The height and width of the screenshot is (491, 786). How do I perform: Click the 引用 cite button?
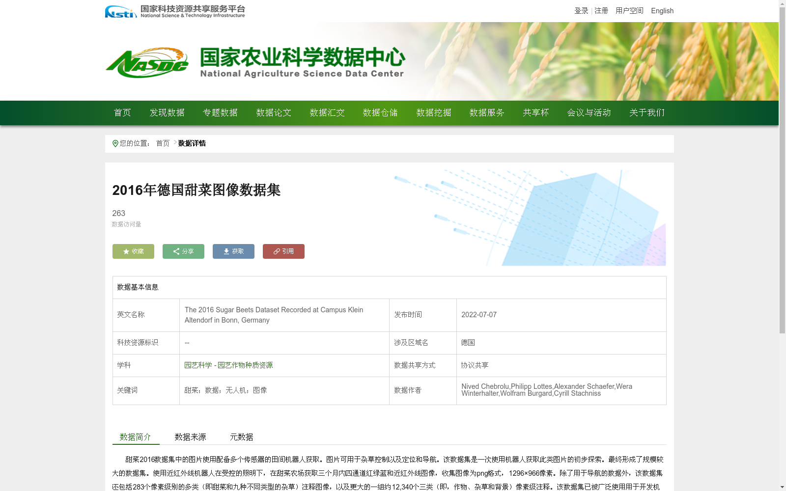click(283, 251)
